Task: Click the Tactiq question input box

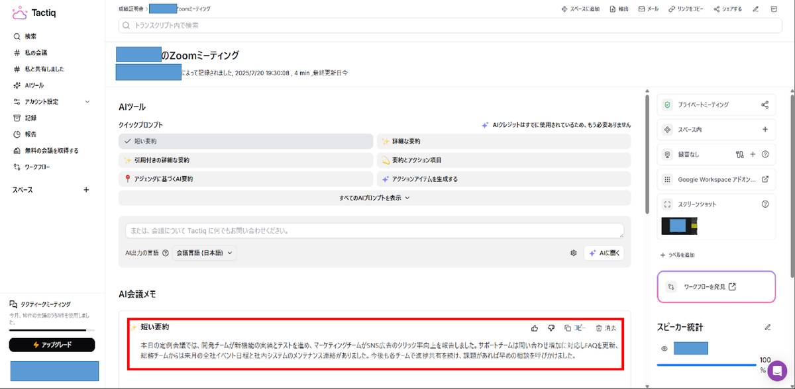Action: (x=374, y=231)
